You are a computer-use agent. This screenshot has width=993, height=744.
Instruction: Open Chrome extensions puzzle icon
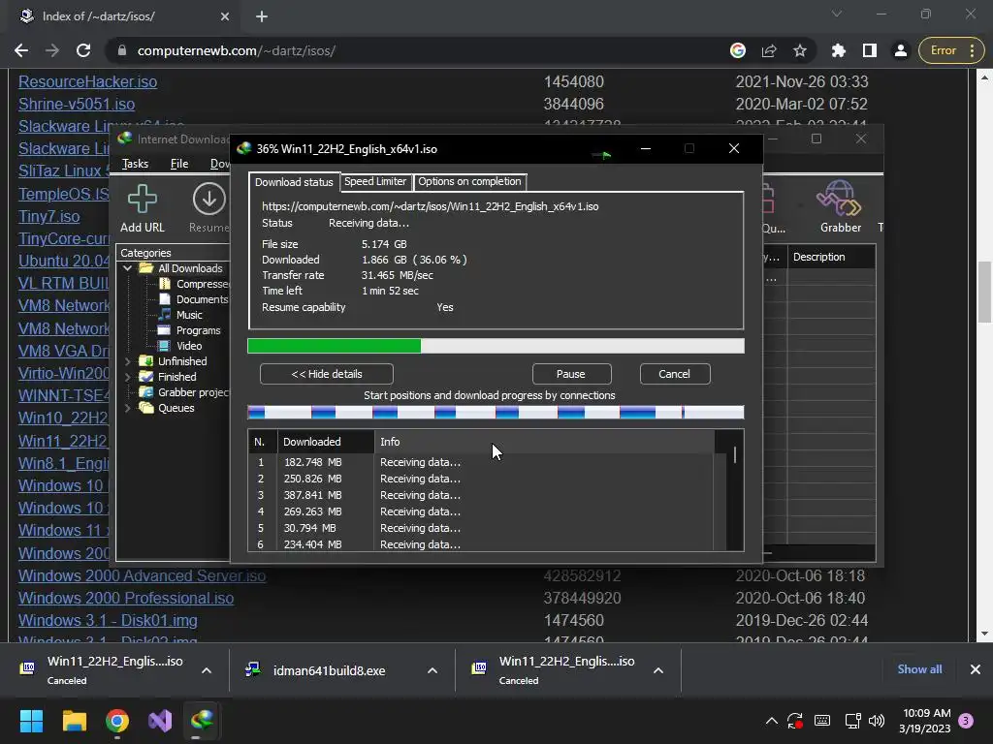(x=839, y=50)
